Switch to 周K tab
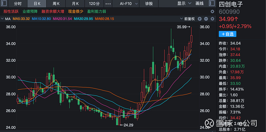The height and width of the screenshot is (132, 266). 56,4
